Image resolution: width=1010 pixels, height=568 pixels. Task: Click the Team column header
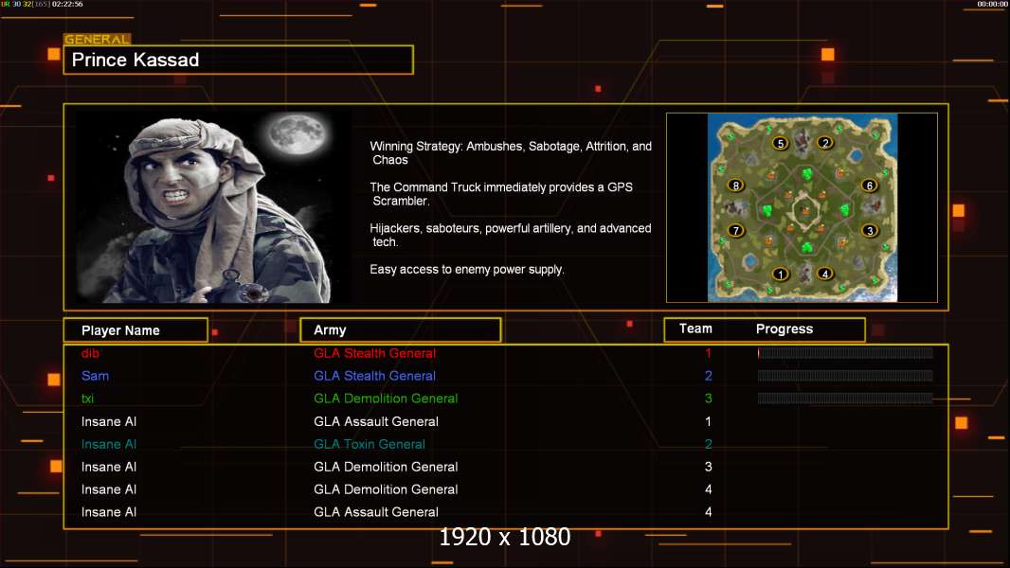click(x=695, y=328)
